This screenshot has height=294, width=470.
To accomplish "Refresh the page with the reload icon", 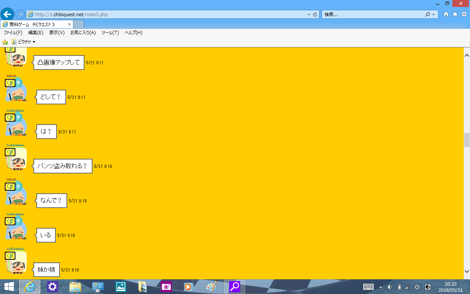I will 315,15.
